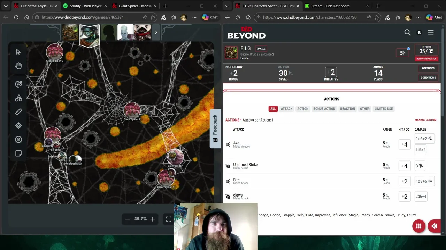Roll Axe 1d6+2 damage
446x250 pixels.
coord(424,139)
